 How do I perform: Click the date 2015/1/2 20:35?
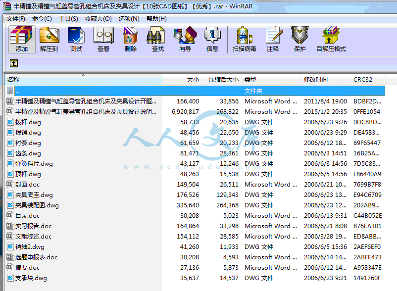pyautogui.click(x=325, y=111)
